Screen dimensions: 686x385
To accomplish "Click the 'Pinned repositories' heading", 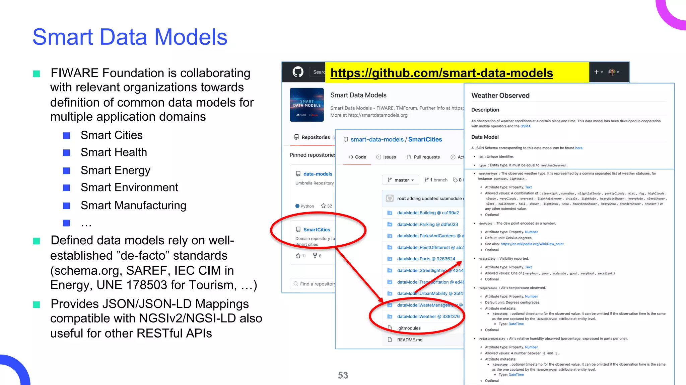I will [x=312, y=155].
